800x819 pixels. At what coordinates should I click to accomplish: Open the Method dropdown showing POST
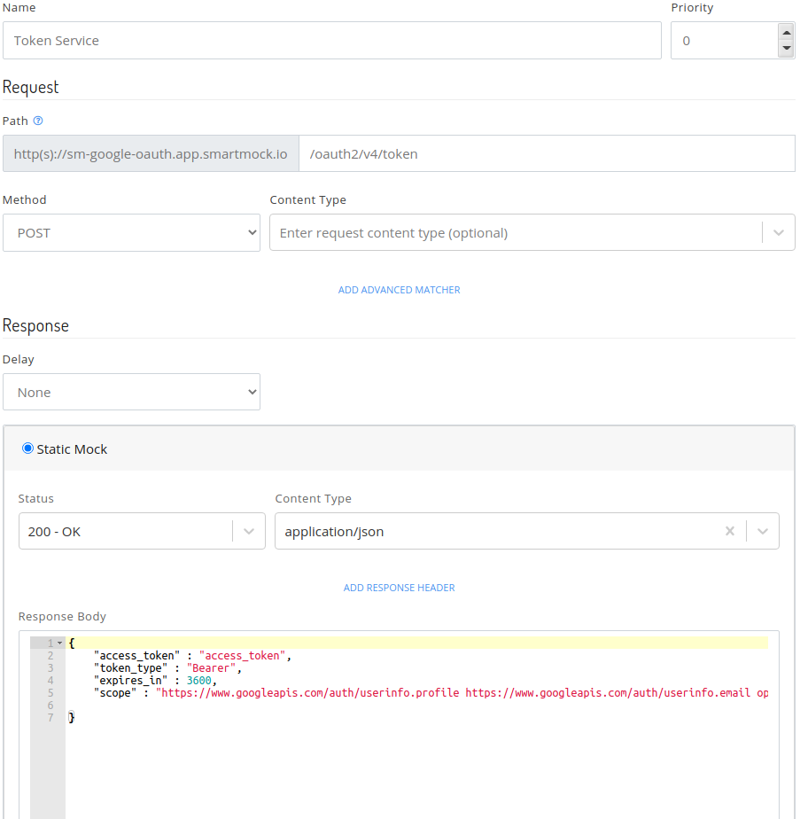[x=131, y=232]
